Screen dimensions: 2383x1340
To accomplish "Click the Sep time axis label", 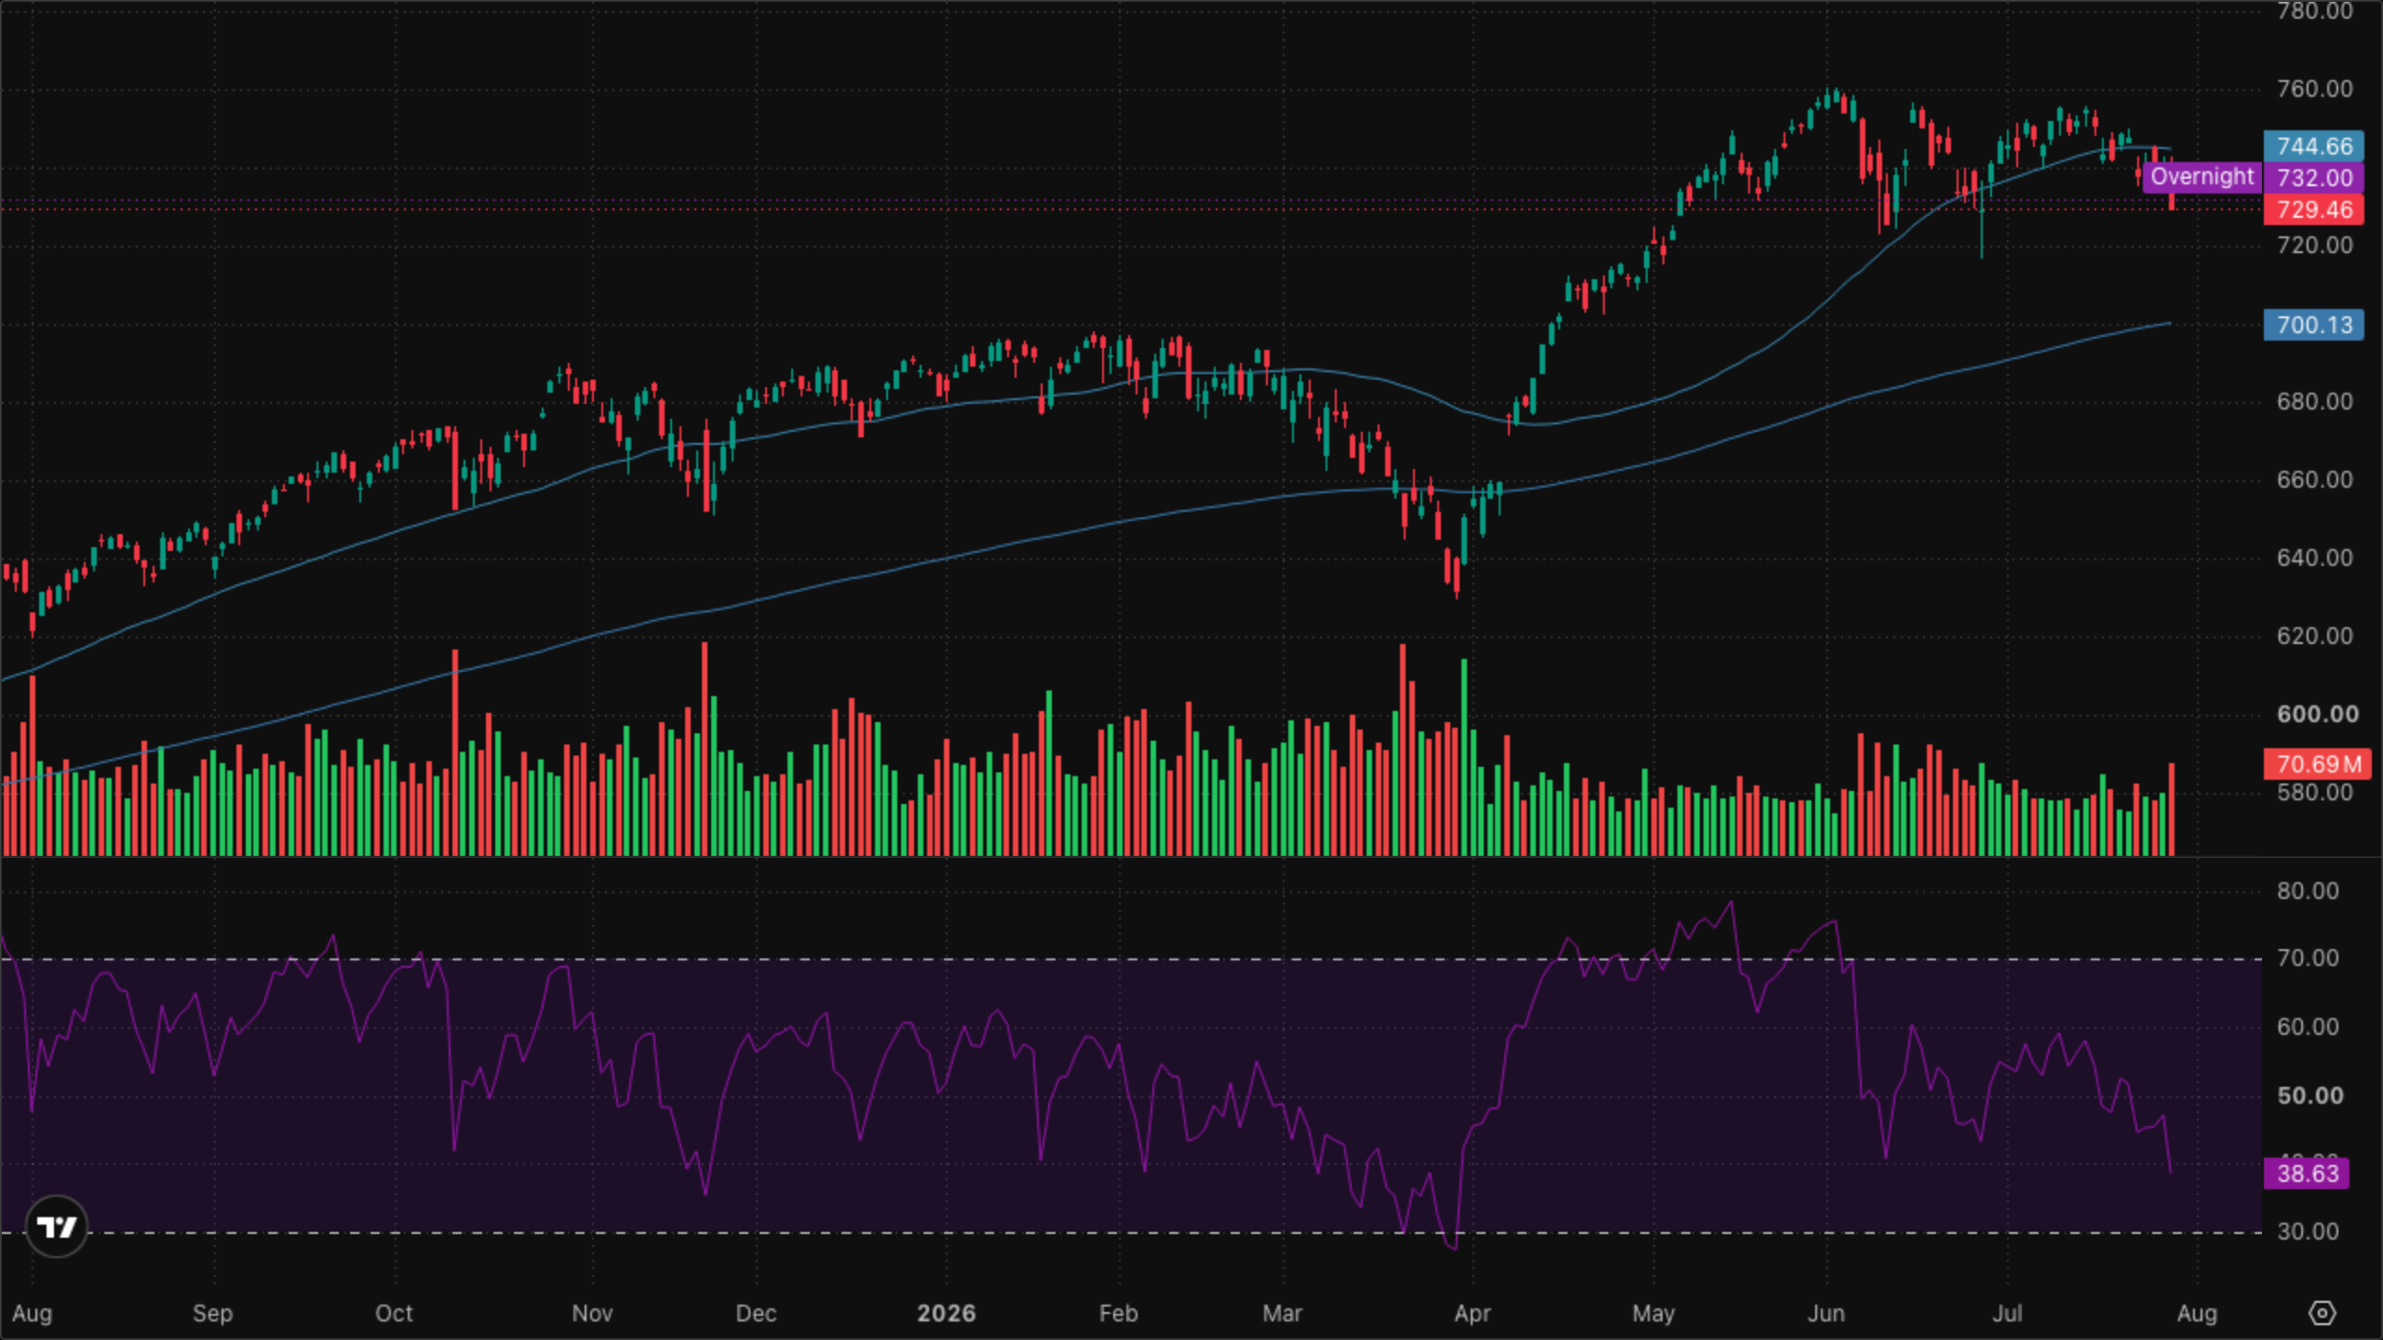I will click(212, 1313).
